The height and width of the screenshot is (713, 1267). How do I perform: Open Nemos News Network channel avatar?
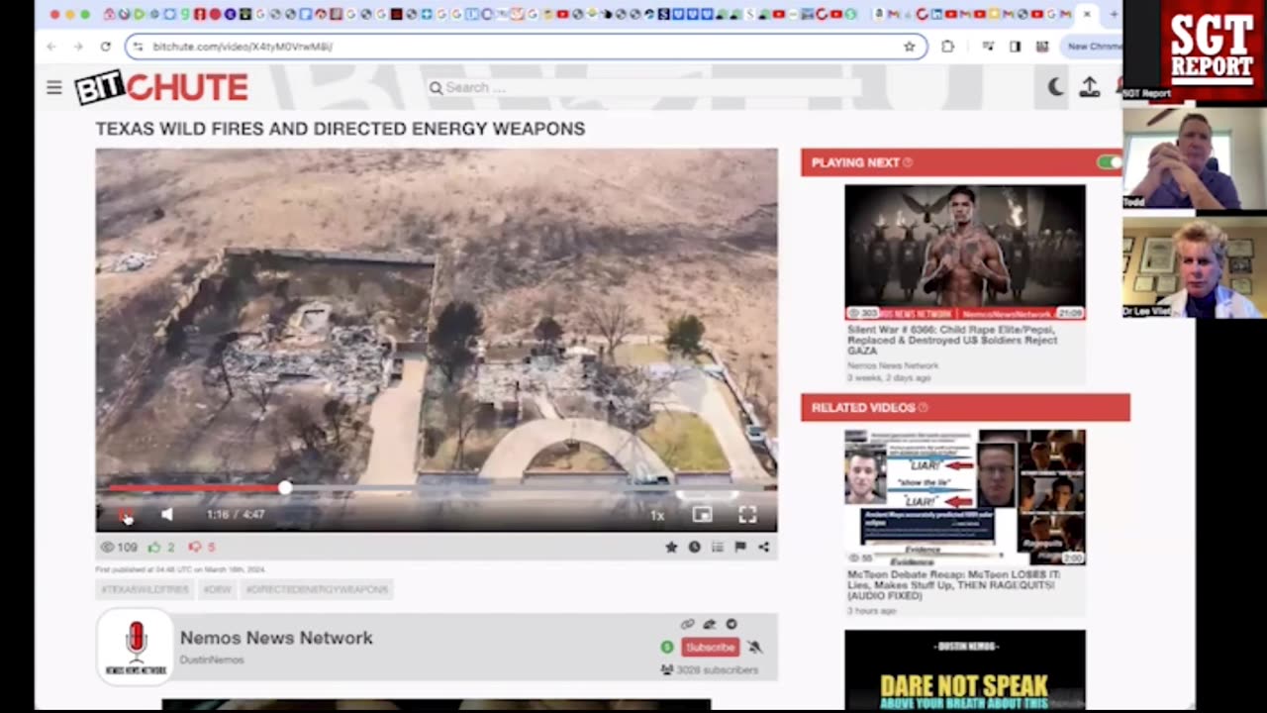coord(136,647)
